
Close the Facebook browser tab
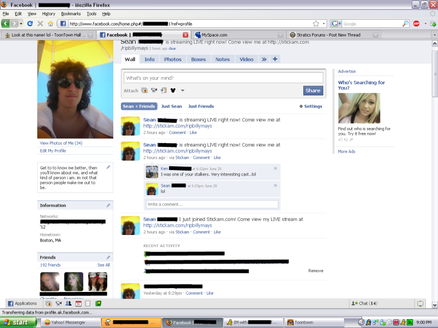click(186, 35)
